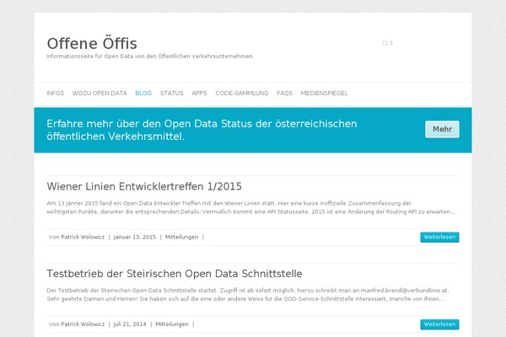The image size is (506, 337).
Task: Open Testbetrieb der Steirischen Open Data Schnittstelle post
Action: (175, 274)
